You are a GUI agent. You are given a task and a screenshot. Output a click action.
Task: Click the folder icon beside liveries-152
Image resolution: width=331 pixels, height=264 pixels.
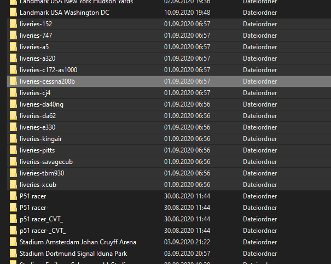[x=13, y=24]
